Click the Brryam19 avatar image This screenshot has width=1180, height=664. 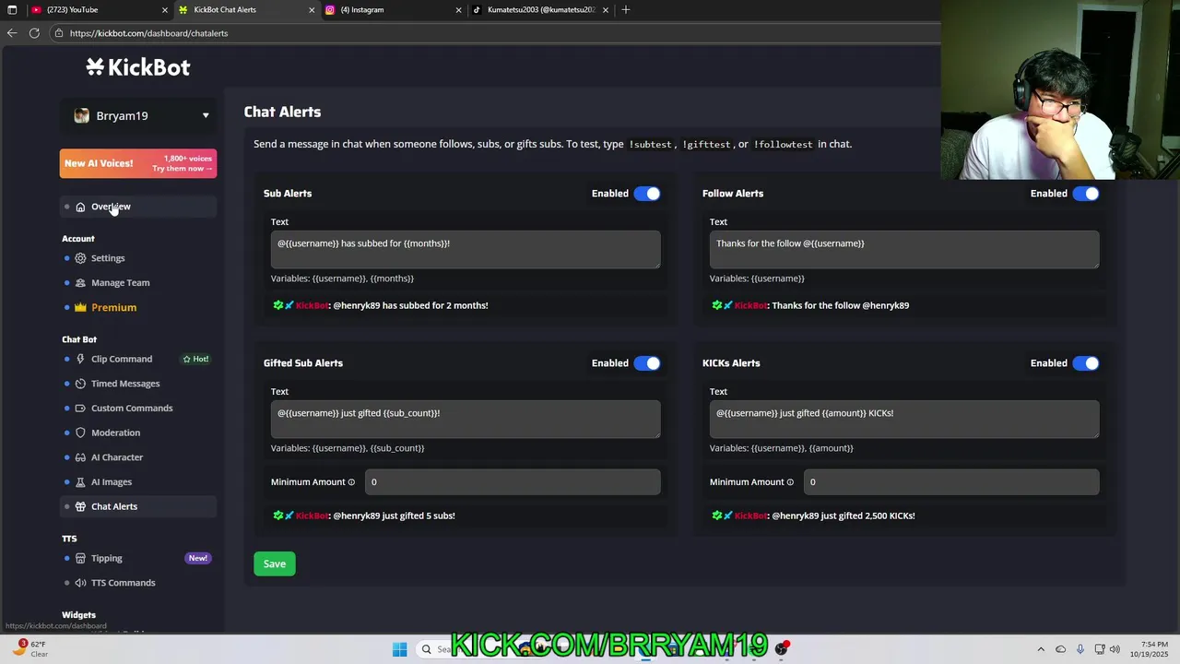click(x=82, y=115)
